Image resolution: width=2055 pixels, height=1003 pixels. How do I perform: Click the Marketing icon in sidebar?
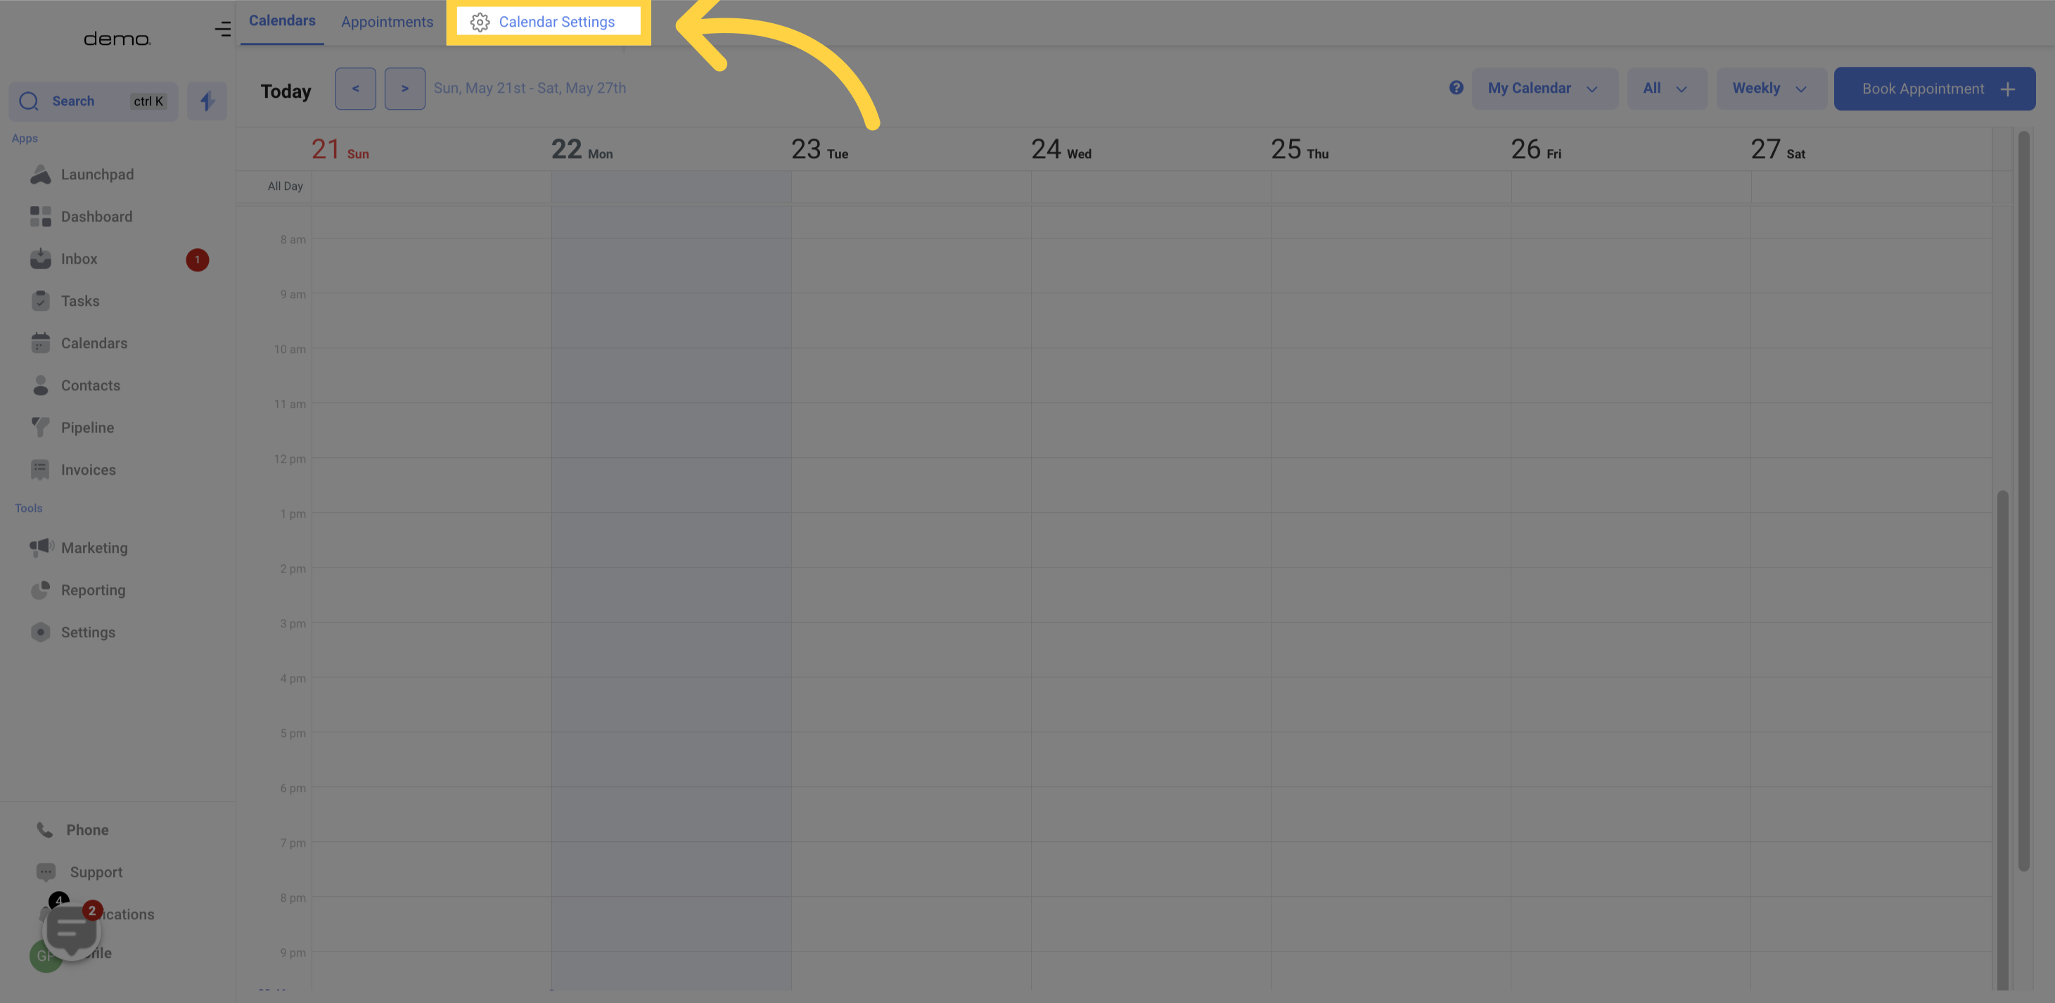38,548
